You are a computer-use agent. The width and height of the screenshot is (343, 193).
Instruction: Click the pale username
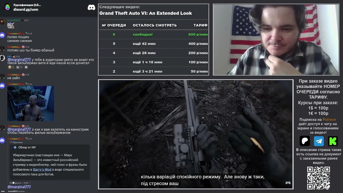[x=9, y=57]
